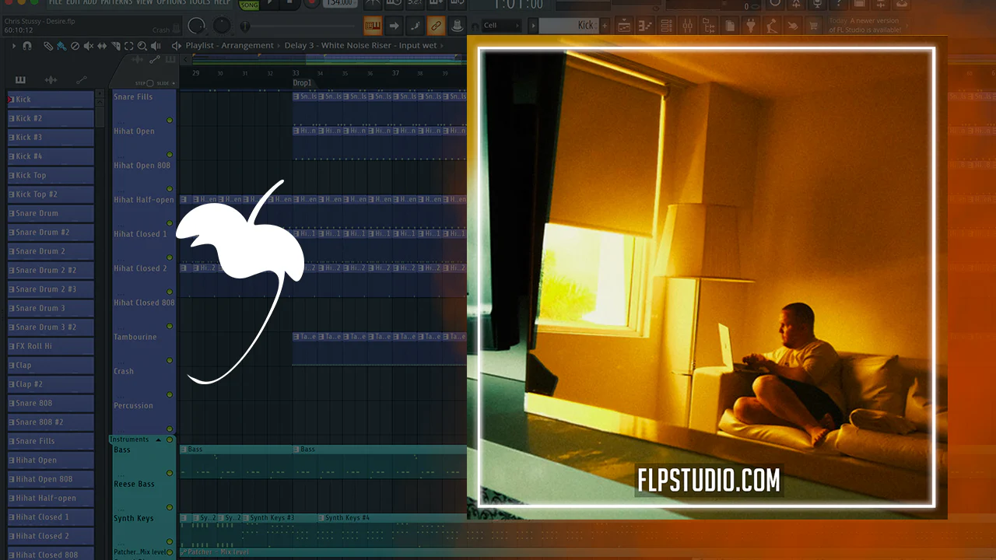Click the microphone recording icon top right

coord(816,4)
